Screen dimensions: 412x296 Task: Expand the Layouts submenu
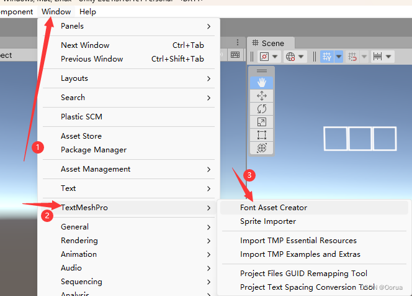pos(129,78)
